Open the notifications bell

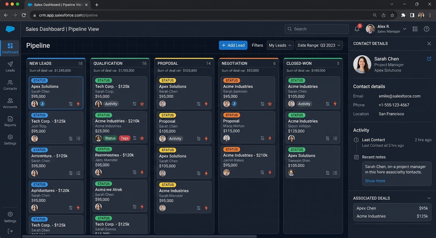(x=357, y=29)
